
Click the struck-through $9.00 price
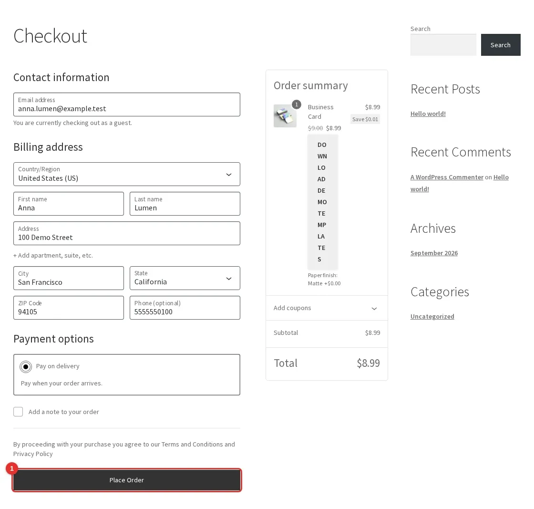(x=315, y=128)
